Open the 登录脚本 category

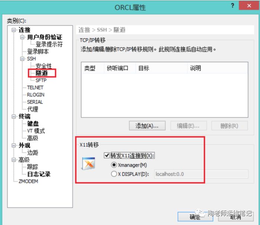(x=38, y=51)
